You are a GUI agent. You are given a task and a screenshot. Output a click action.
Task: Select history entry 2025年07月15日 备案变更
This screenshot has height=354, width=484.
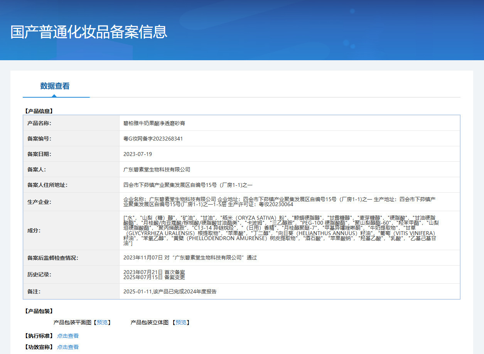click(154, 277)
